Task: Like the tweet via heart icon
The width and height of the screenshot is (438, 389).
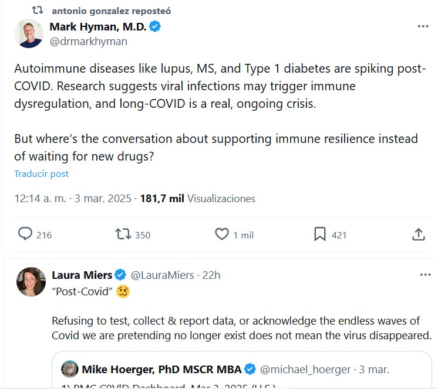Action: (x=221, y=234)
